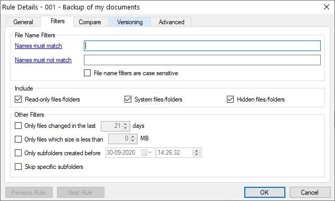Enable Only files changed in the last

coord(18,126)
